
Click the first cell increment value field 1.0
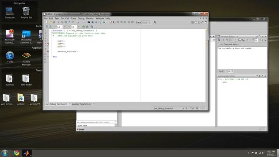point(59,27)
